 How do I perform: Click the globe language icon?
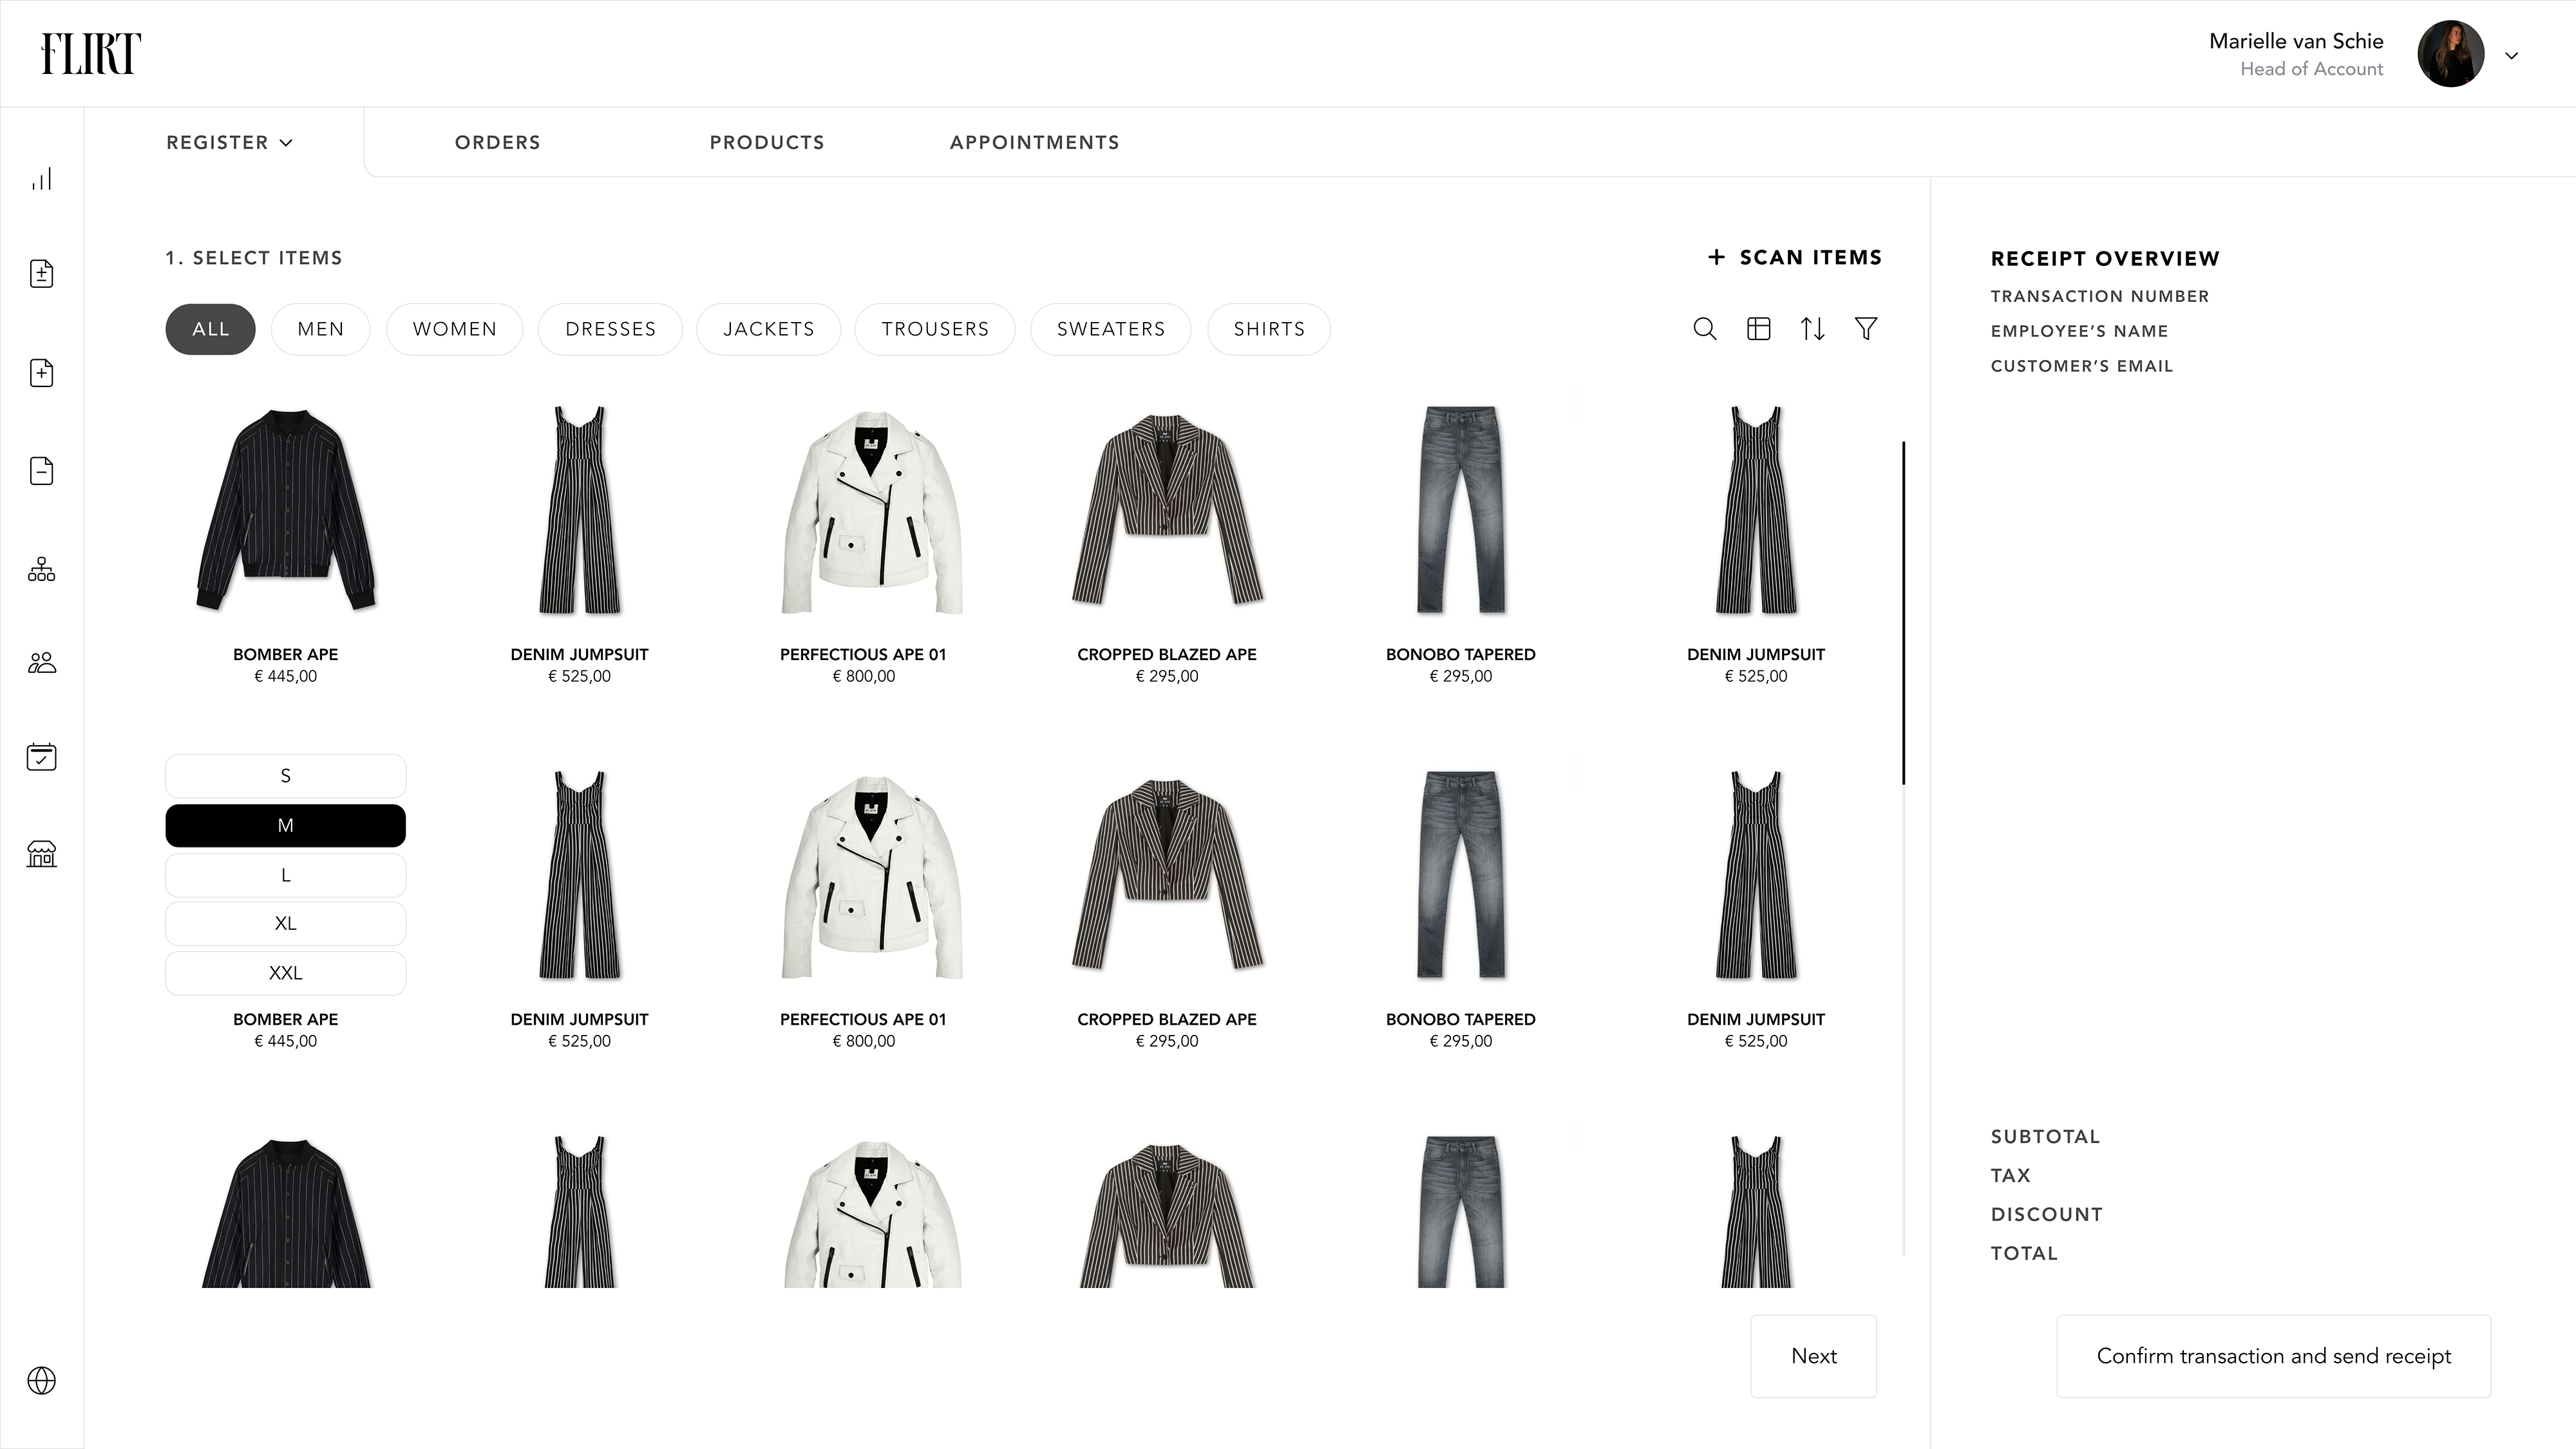tap(41, 1380)
